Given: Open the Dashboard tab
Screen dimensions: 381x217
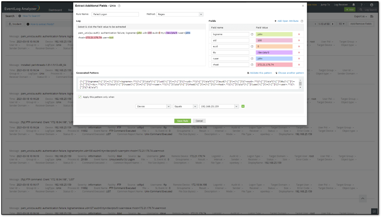Looking at the screenshot, I should coord(55,10).
